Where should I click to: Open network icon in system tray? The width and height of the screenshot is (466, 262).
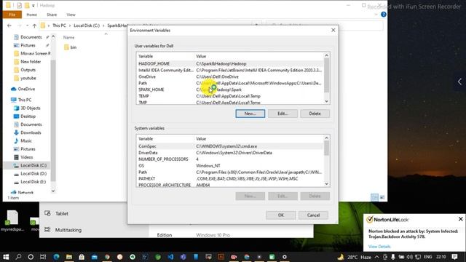[x=418, y=257]
